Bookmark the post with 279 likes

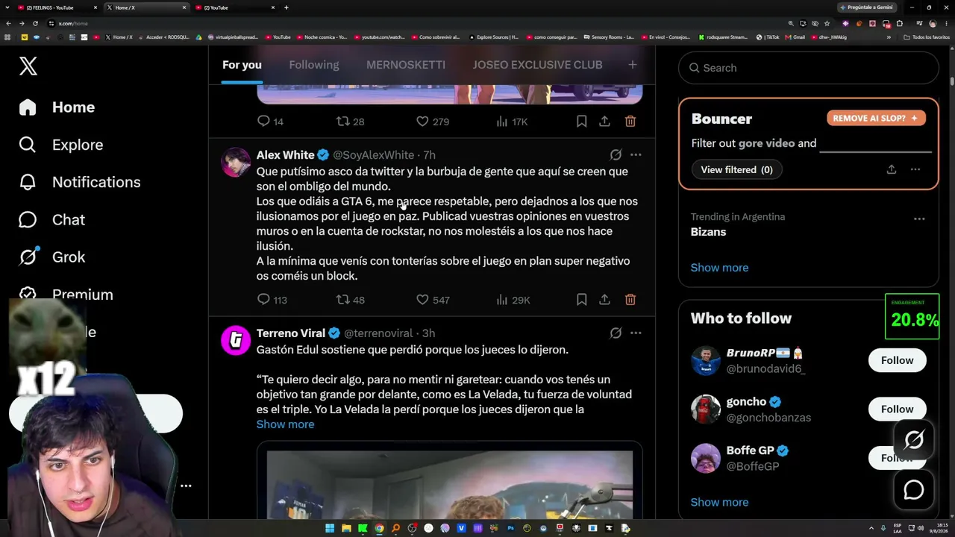[582, 121]
